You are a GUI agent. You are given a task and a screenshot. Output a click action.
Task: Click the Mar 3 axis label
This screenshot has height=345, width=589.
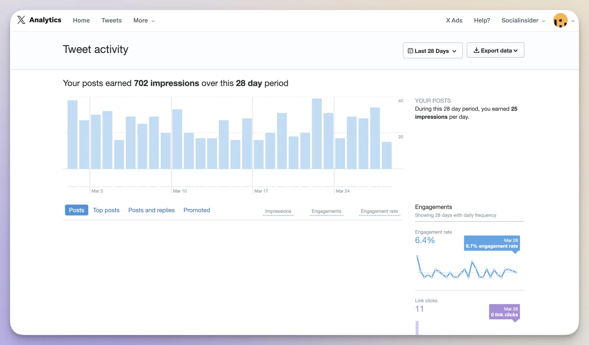(x=97, y=191)
